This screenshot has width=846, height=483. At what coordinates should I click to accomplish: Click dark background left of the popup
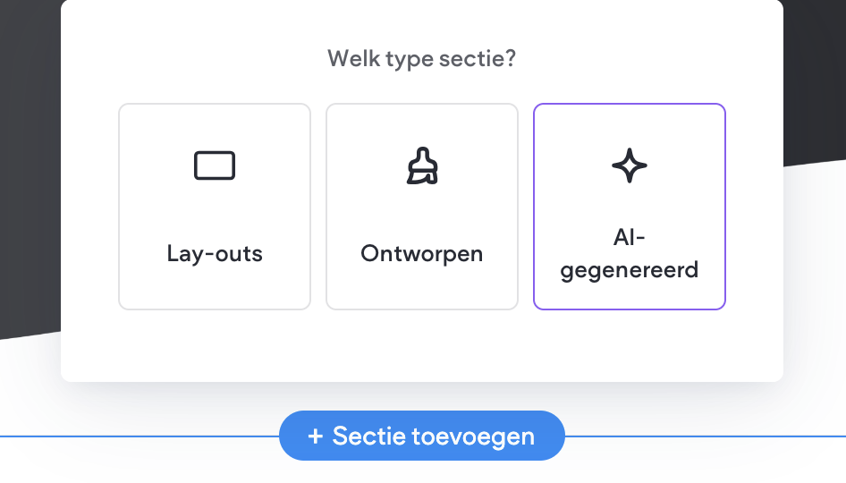pyautogui.click(x=29, y=179)
